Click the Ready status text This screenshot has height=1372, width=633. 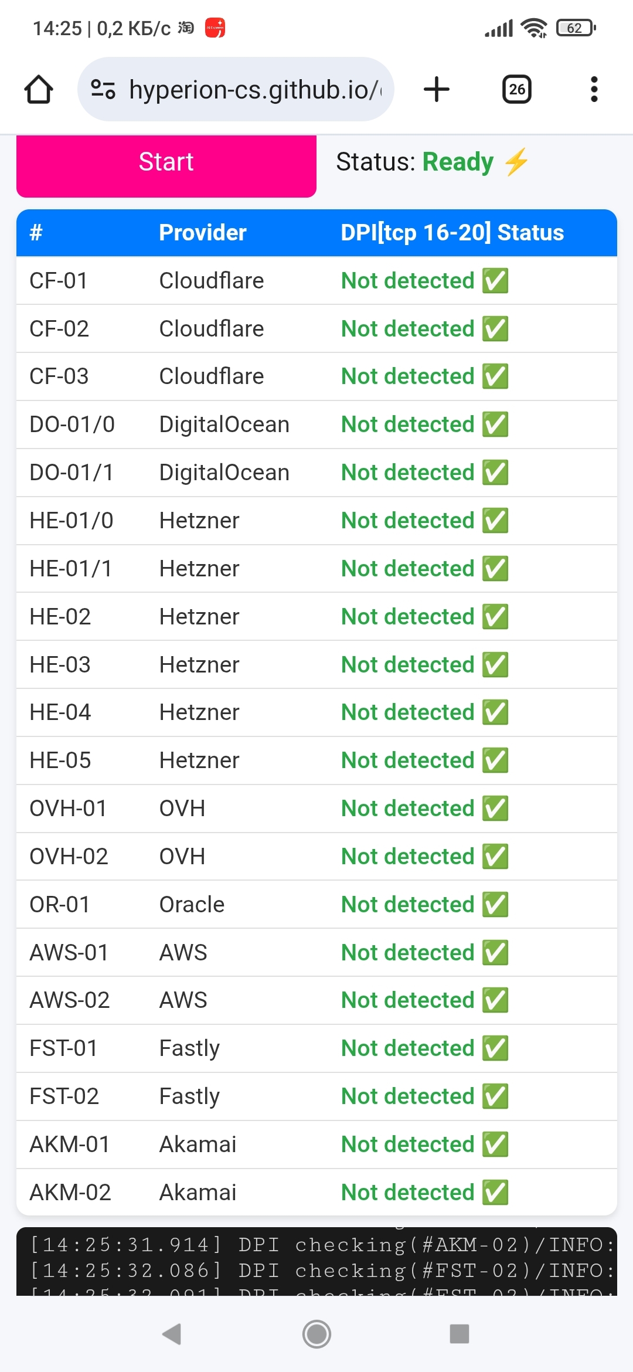click(458, 162)
